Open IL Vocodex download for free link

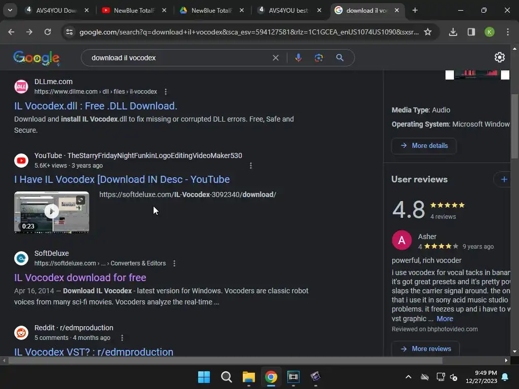[80, 278]
